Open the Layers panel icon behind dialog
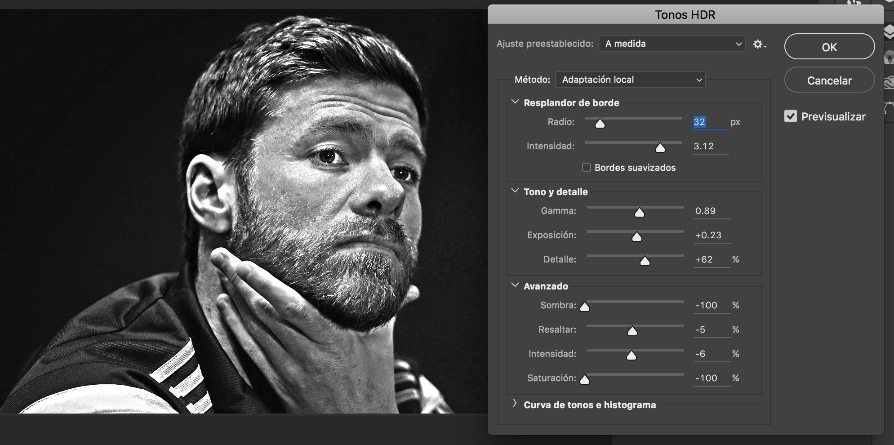The image size is (894, 445). pos(889,32)
